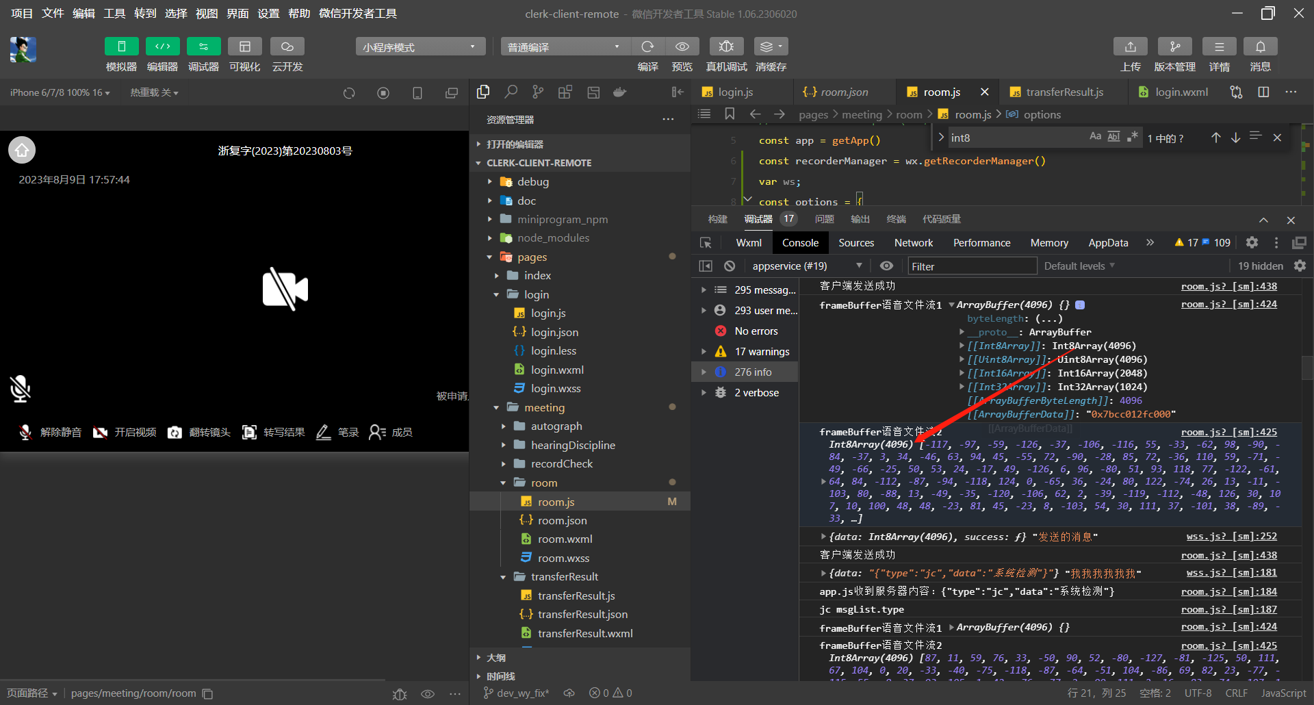Click the find input containing int8
This screenshot has height=705, width=1314.
tap(1016, 138)
